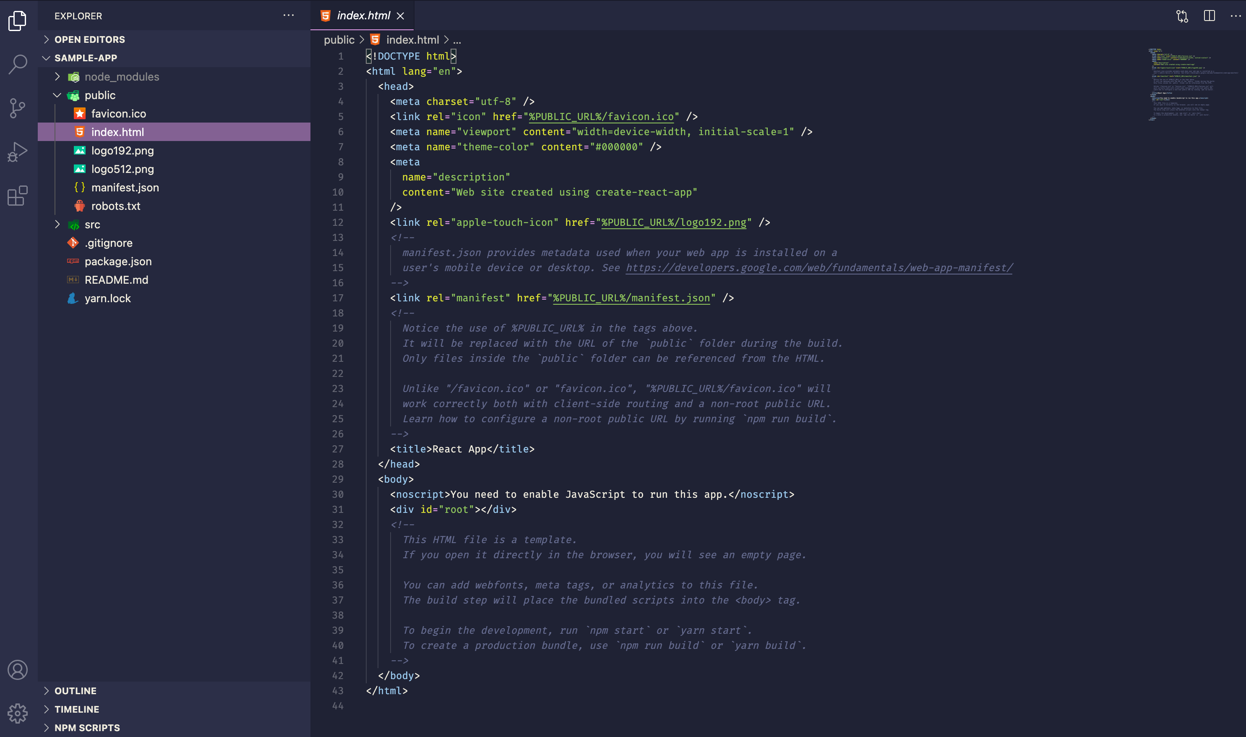
Task: Select the index.html editor tab
Action: click(363, 16)
